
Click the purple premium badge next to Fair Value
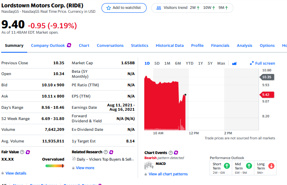28,152
